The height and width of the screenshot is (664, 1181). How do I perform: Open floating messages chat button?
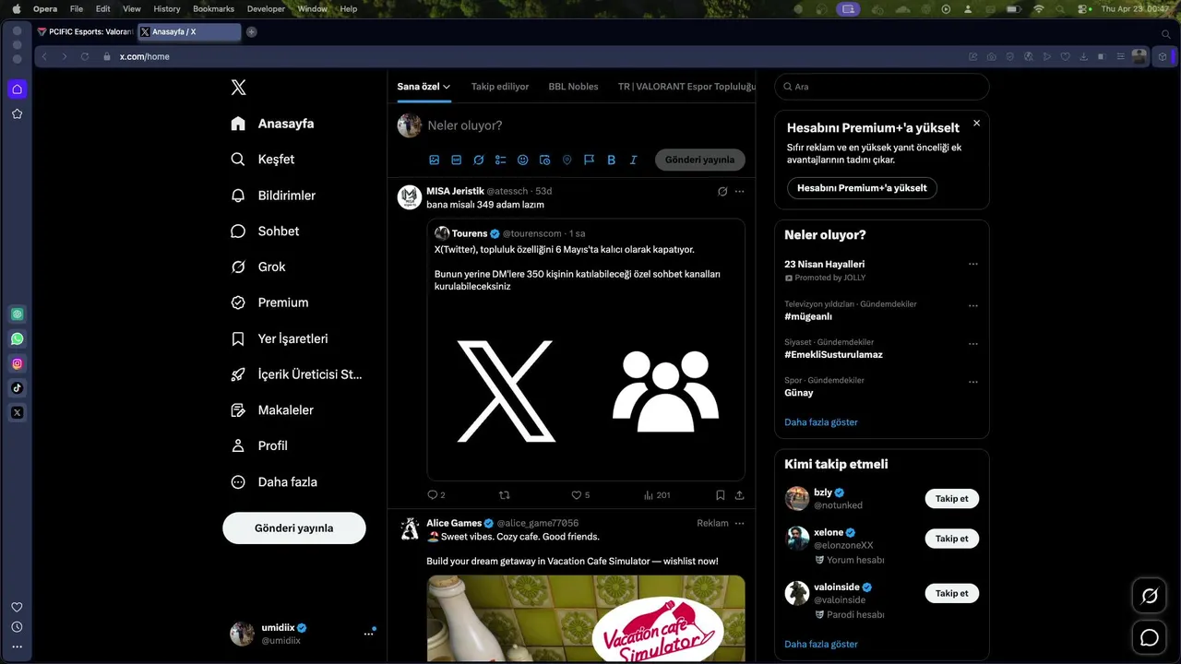point(1150,637)
